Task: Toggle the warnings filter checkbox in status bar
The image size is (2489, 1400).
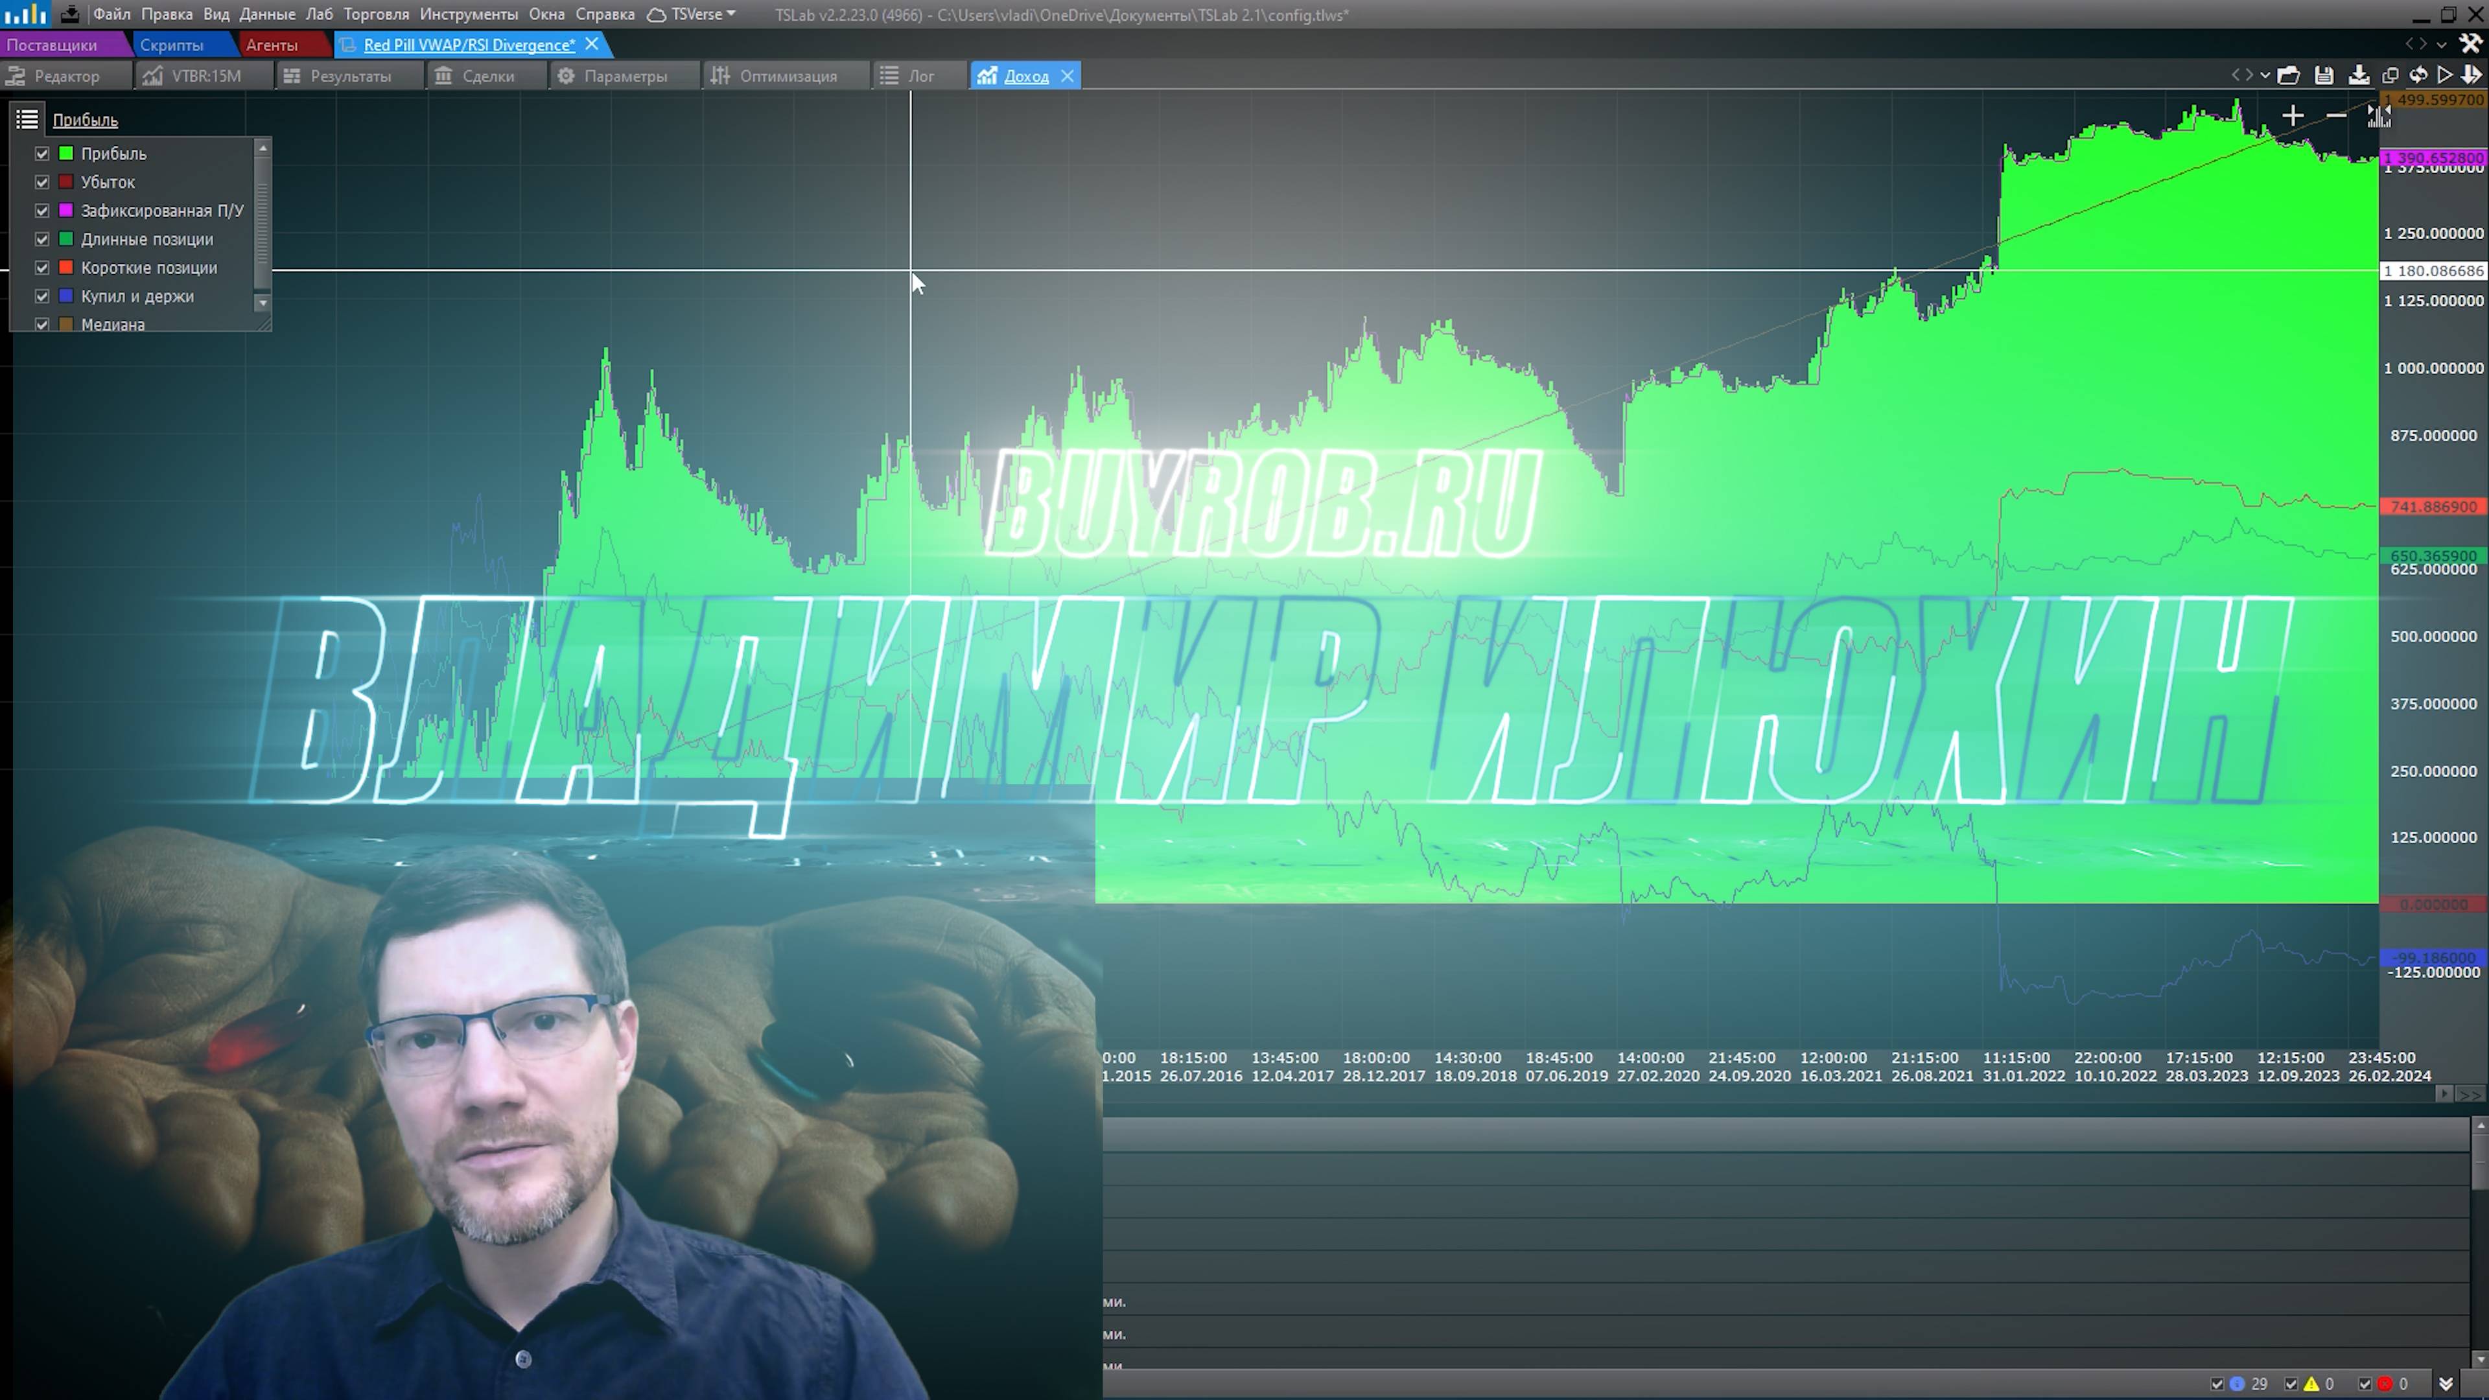Action: (2291, 1384)
